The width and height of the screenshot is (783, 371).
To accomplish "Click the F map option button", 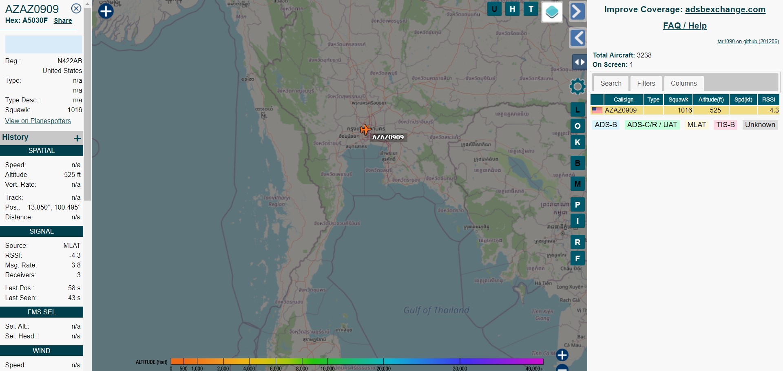I will [x=577, y=258].
